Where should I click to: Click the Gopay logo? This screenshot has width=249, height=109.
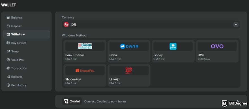pyautogui.click(x=173, y=46)
